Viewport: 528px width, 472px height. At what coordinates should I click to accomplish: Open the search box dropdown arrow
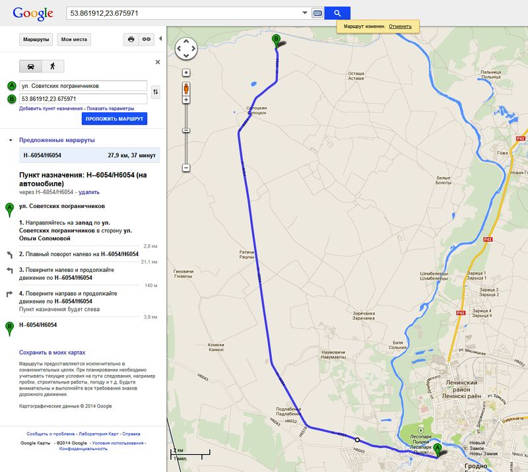pos(304,13)
